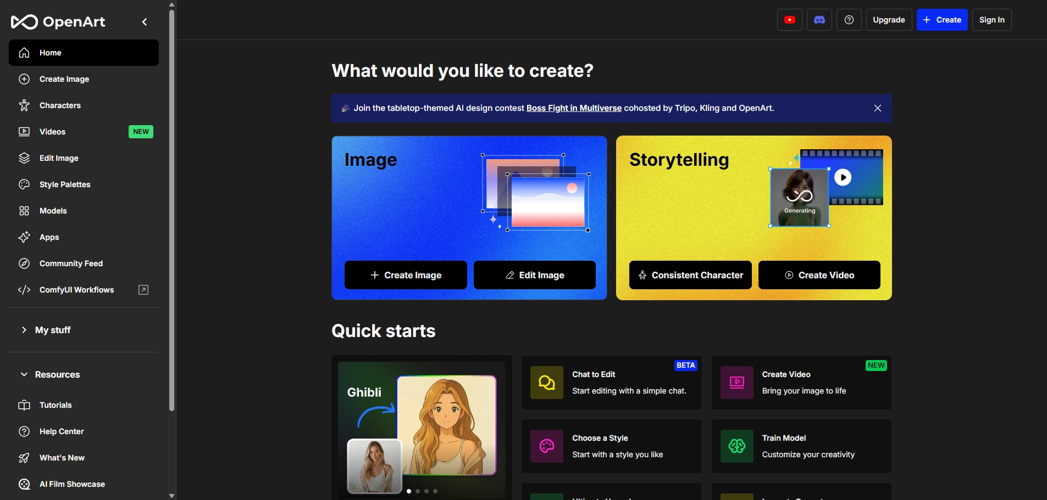Click the Tutorials book icon
The image size is (1047, 500).
click(x=24, y=405)
